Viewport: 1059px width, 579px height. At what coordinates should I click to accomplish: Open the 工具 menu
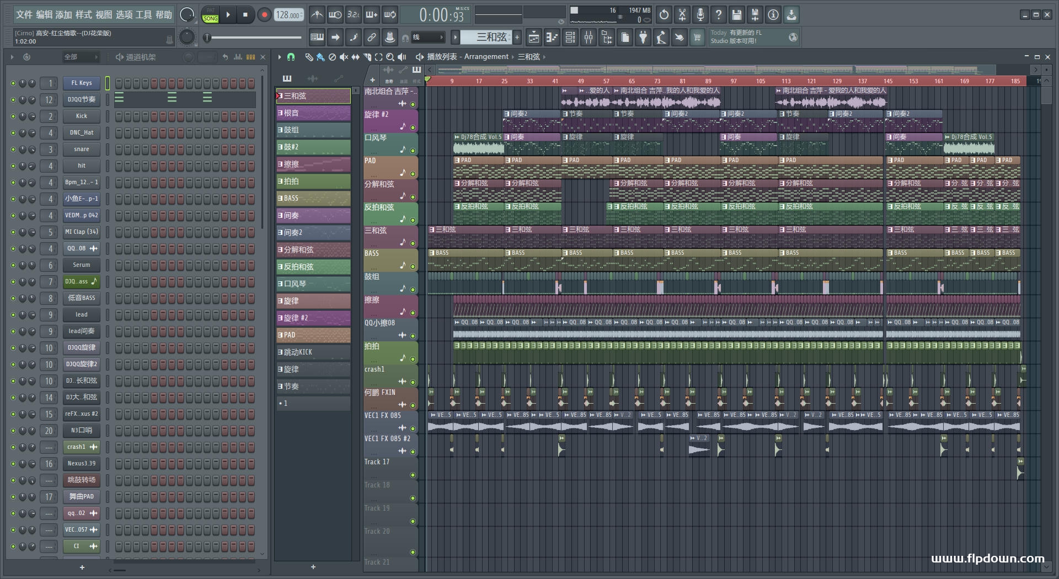[143, 15]
